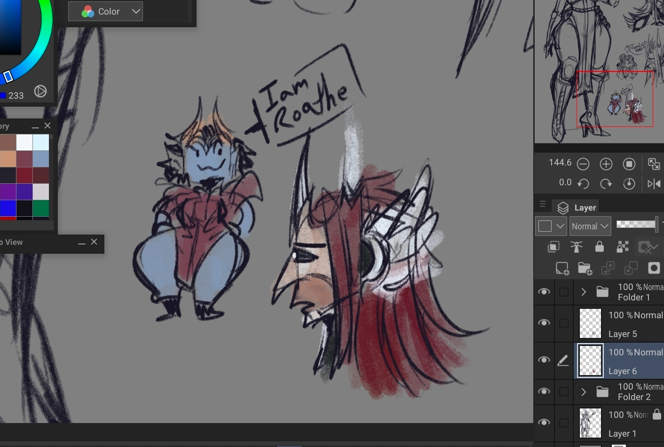The width and height of the screenshot is (664, 447).
Task: Open the Normal blending mode dropdown
Action: [x=590, y=226]
